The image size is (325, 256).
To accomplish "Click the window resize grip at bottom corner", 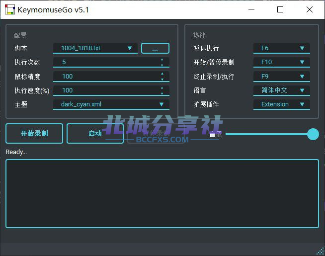I will pyautogui.click(x=321, y=251).
